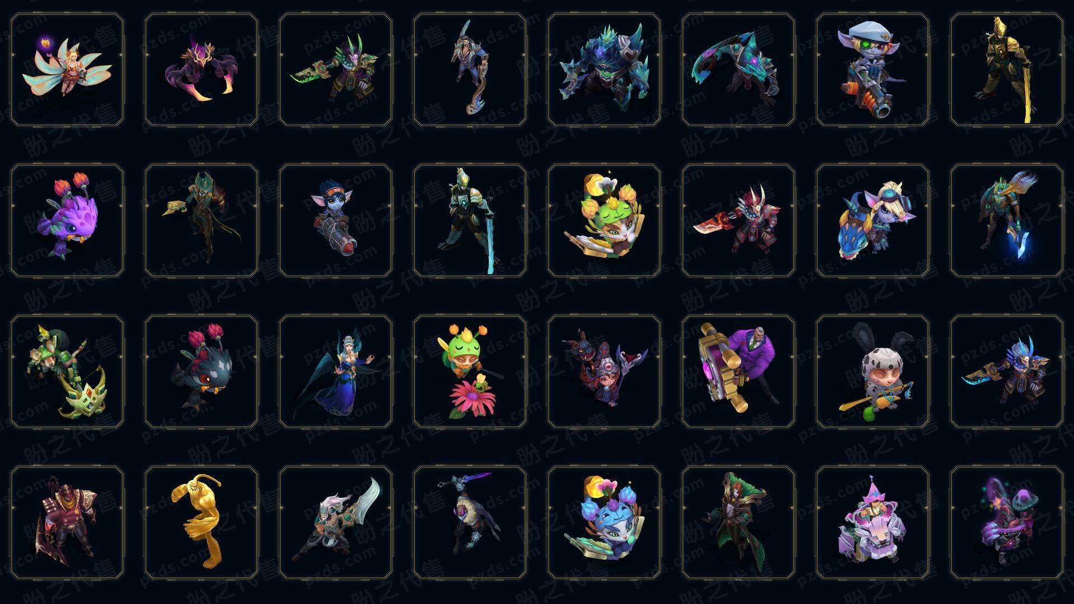Image resolution: width=1074 pixels, height=604 pixels.
Task: Choose the blue-gowned winged lady skin
Action: coord(336,371)
